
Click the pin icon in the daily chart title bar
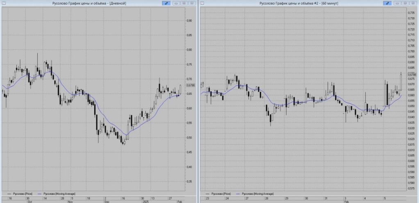click(x=166, y=3)
